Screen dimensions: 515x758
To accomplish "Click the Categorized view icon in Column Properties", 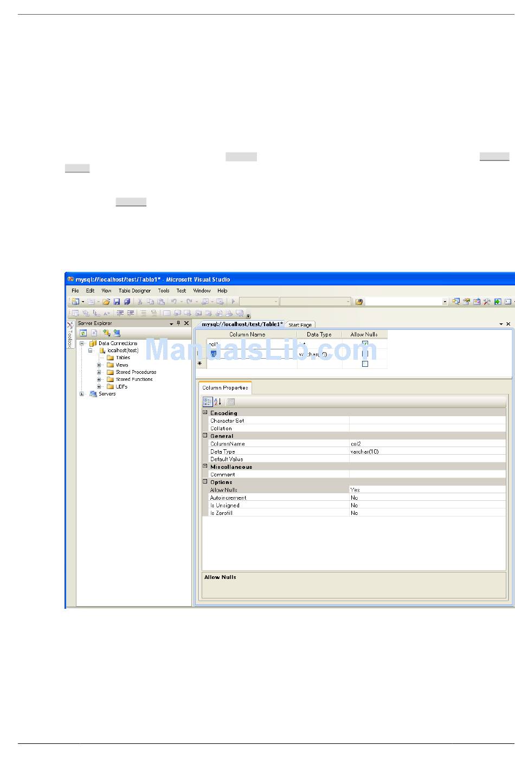I will coord(208,402).
